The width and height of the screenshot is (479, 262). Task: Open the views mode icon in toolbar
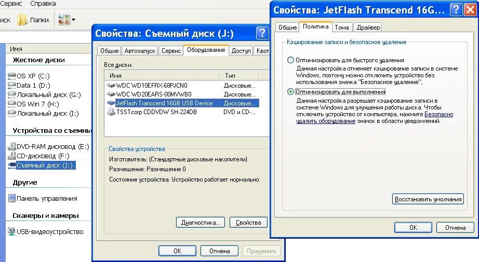[x=64, y=20]
